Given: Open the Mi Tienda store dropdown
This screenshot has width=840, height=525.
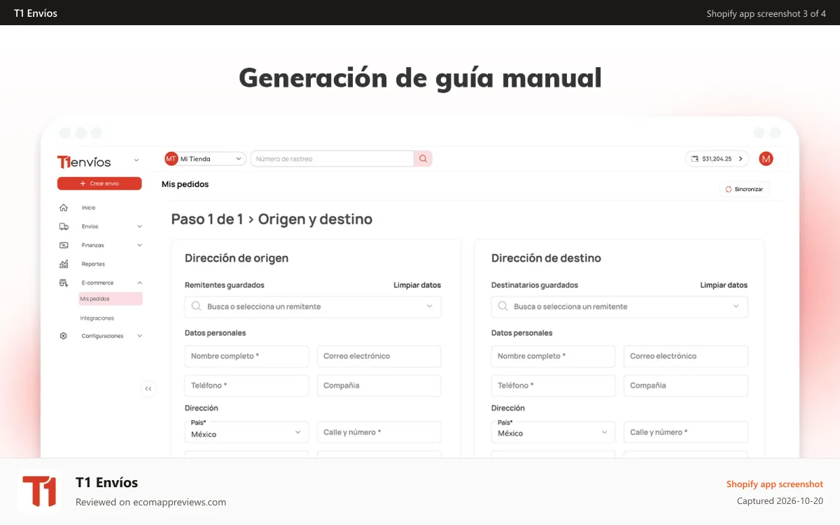Looking at the screenshot, I should 205,159.
